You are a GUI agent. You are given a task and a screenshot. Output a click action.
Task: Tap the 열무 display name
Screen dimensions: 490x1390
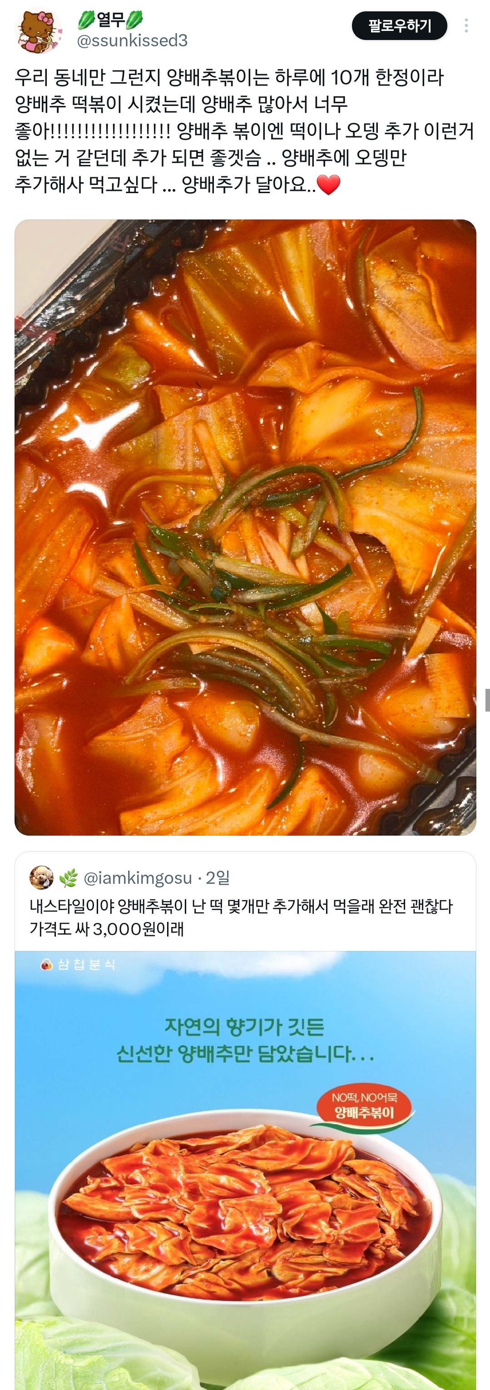pos(111,20)
